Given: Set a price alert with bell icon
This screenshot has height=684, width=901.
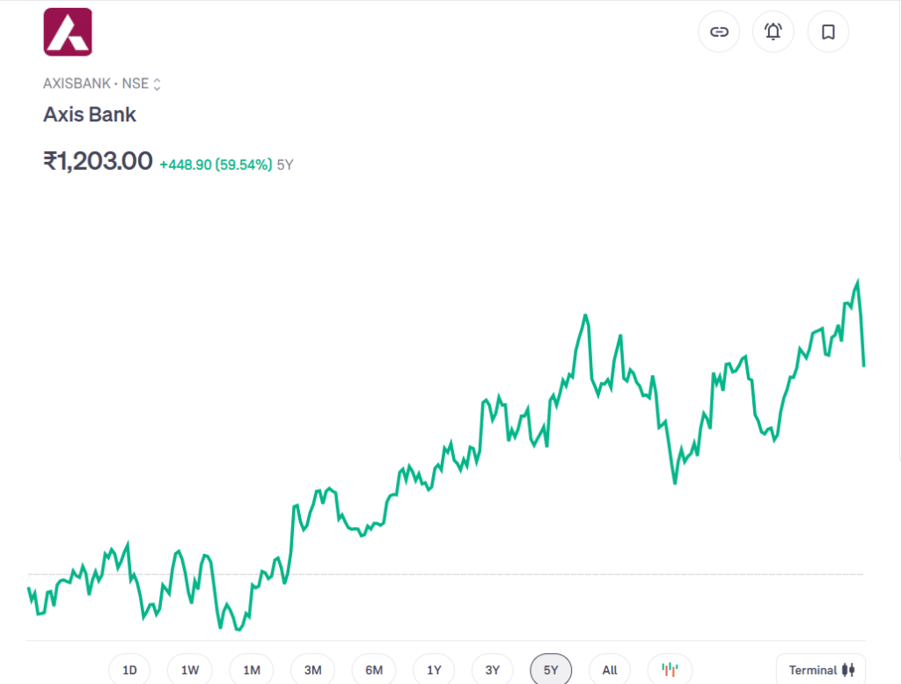Looking at the screenshot, I should (773, 32).
